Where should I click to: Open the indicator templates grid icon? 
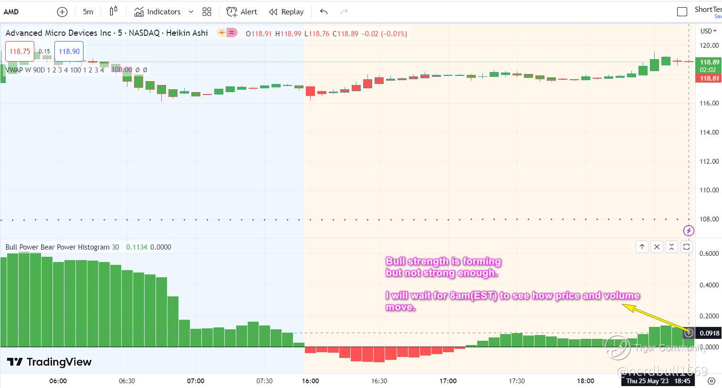click(207, 12)
